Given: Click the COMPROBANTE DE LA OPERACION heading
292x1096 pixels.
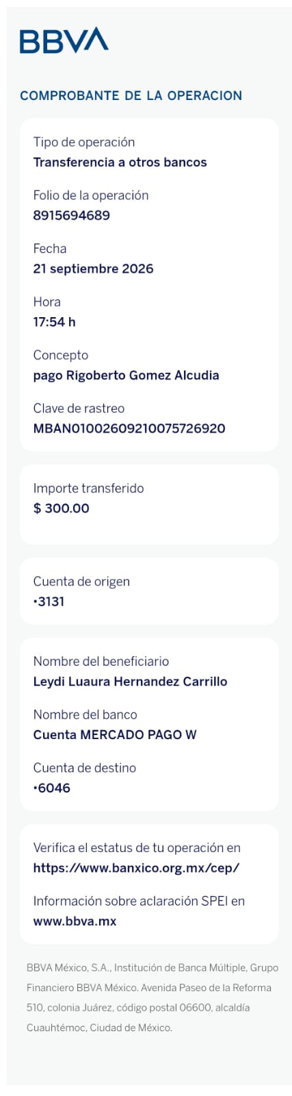Looking at the screenshot, I should coord(131,95).
